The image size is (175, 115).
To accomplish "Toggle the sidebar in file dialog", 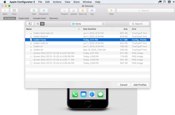I will click(x=30, y=24).
